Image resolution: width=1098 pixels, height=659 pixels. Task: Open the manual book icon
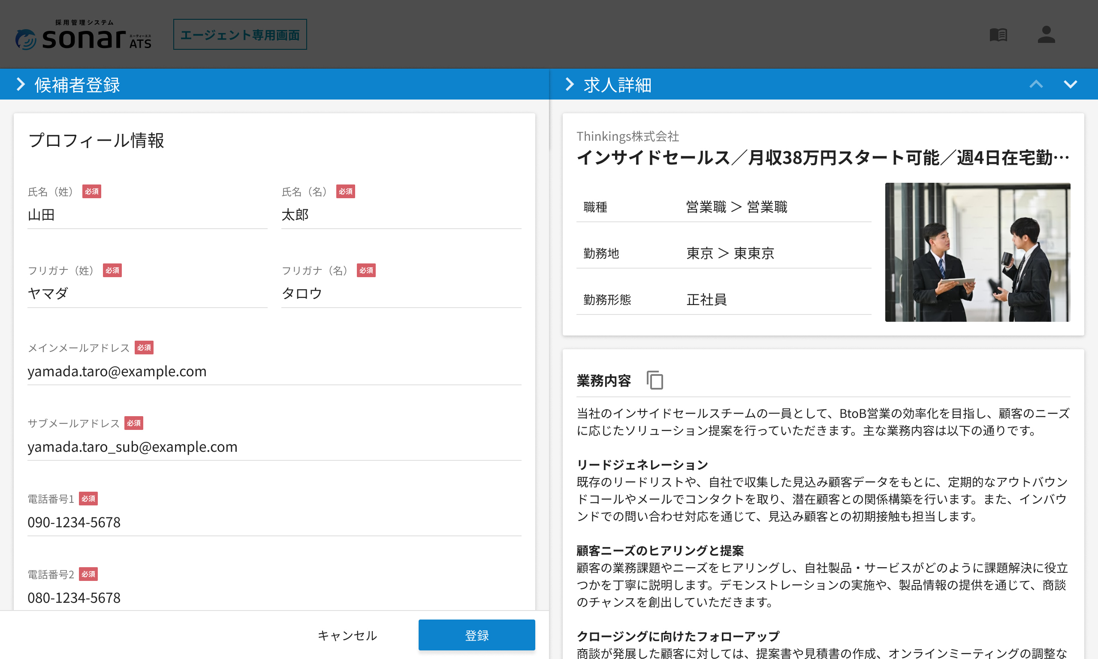tap(998, 35)
